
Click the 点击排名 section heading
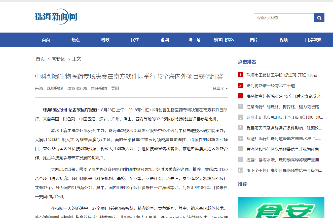click(x=247, y=62)
